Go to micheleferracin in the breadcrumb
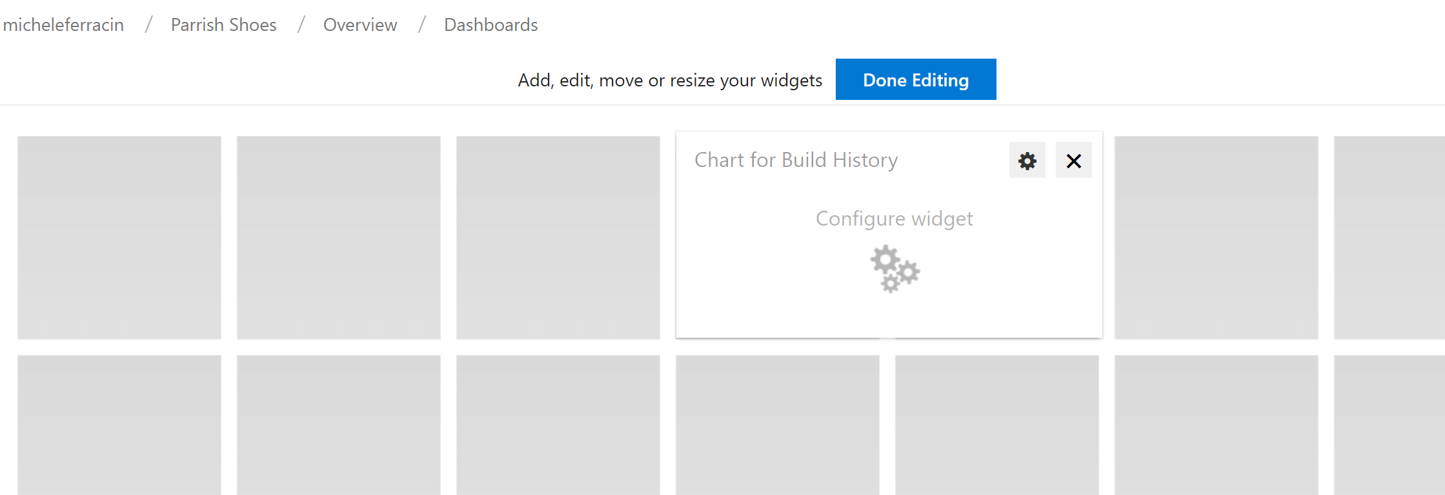The height and width of the screenshot is (495, 1445). (63, 24)
